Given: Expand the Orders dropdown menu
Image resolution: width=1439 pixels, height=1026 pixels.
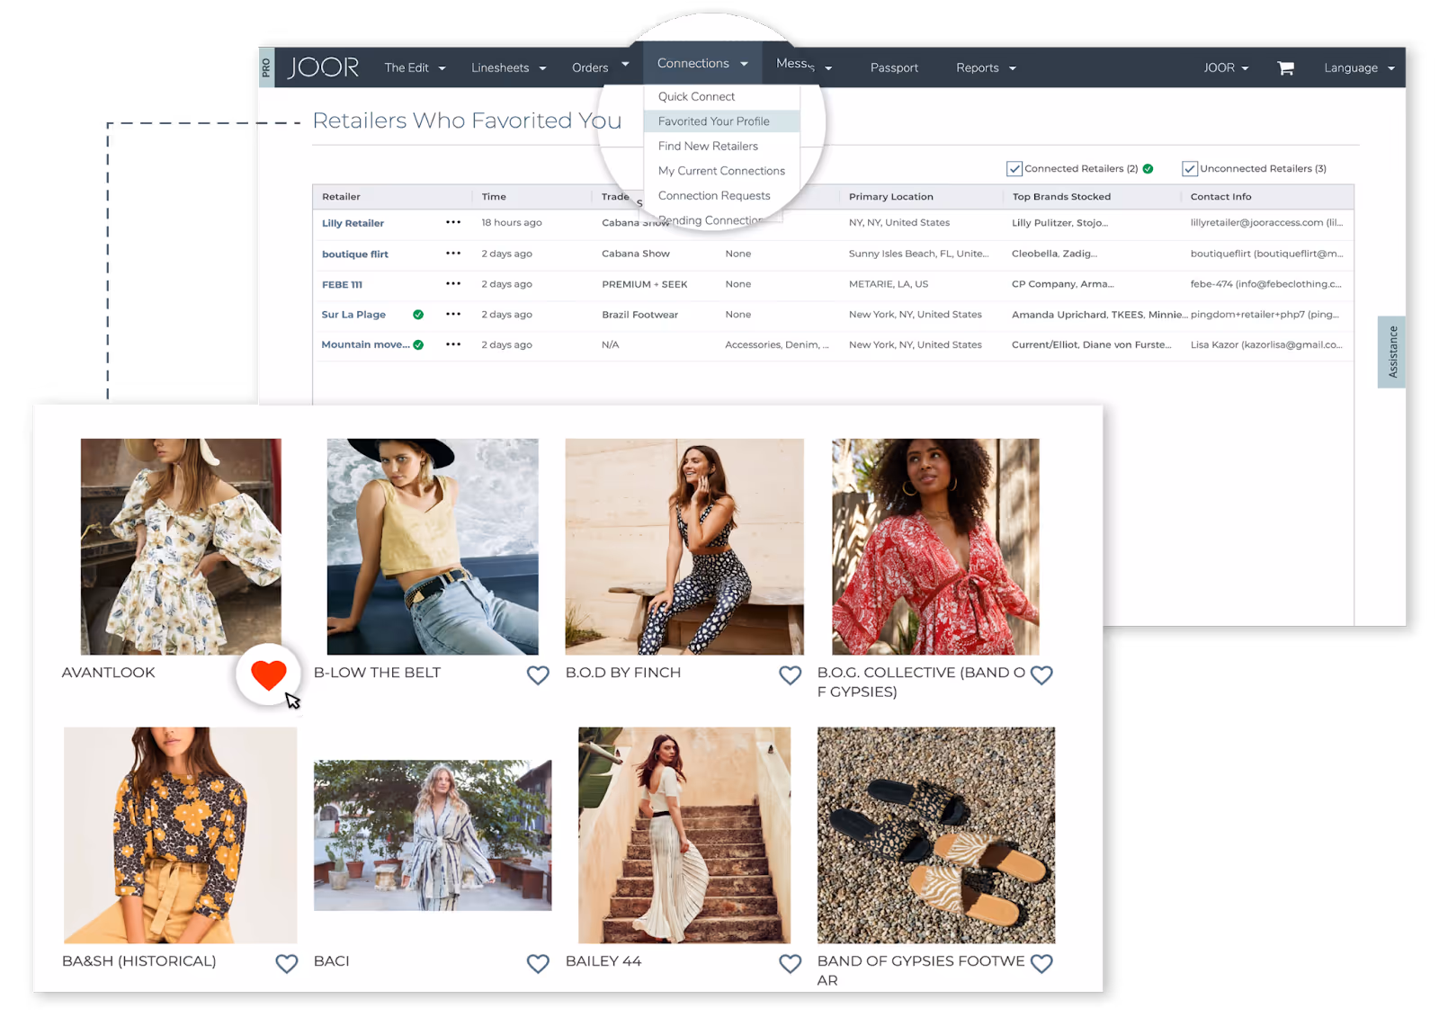Looking at the screenshot, I should 600,68.
